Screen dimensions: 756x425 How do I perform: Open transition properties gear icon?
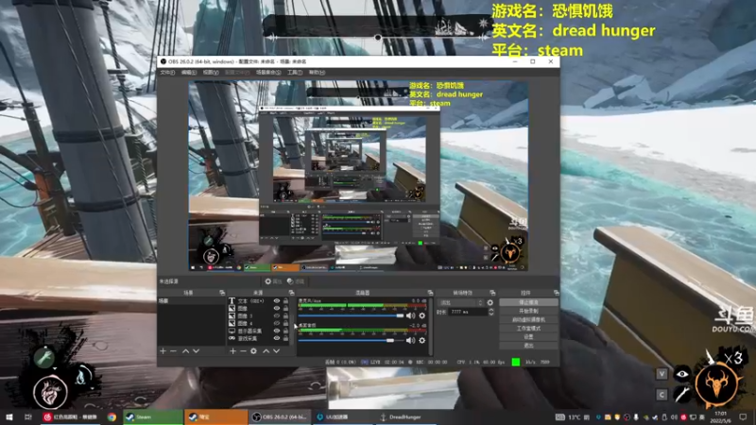tap(490, 302)
